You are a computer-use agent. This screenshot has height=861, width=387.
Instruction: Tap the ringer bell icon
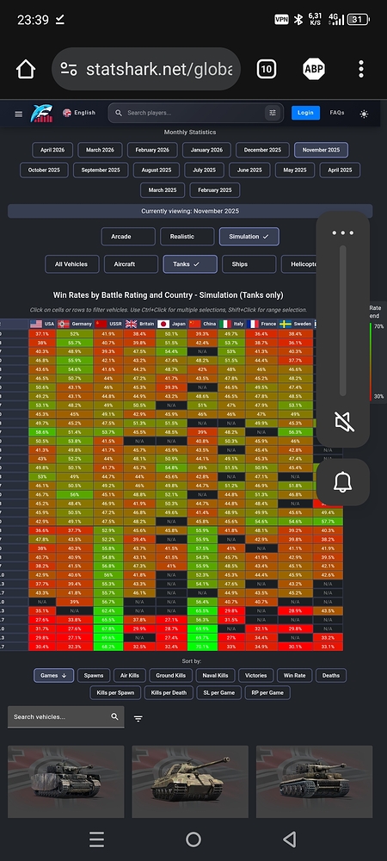343,482
